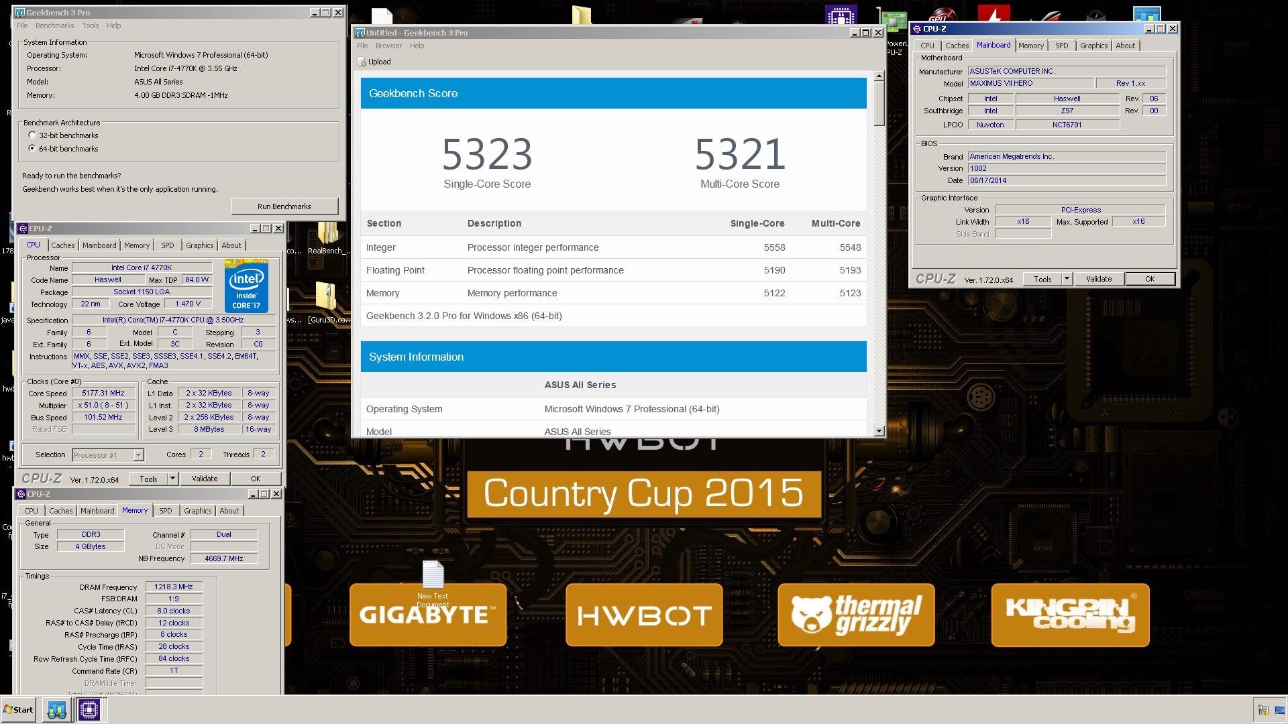Open CPU-Z chip icon in taskbar
The width and height of the screenshot is (1288, 724).
[89, 709]
